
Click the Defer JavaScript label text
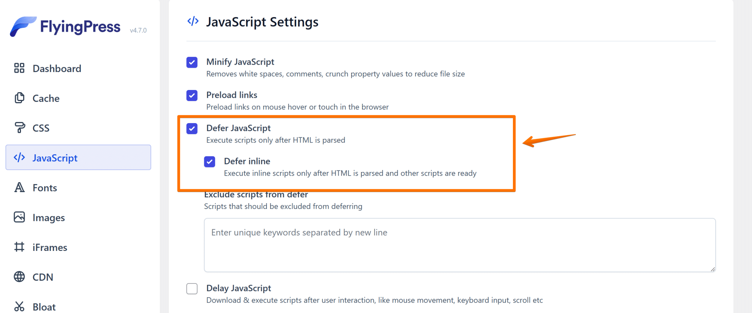pos(238,128)
